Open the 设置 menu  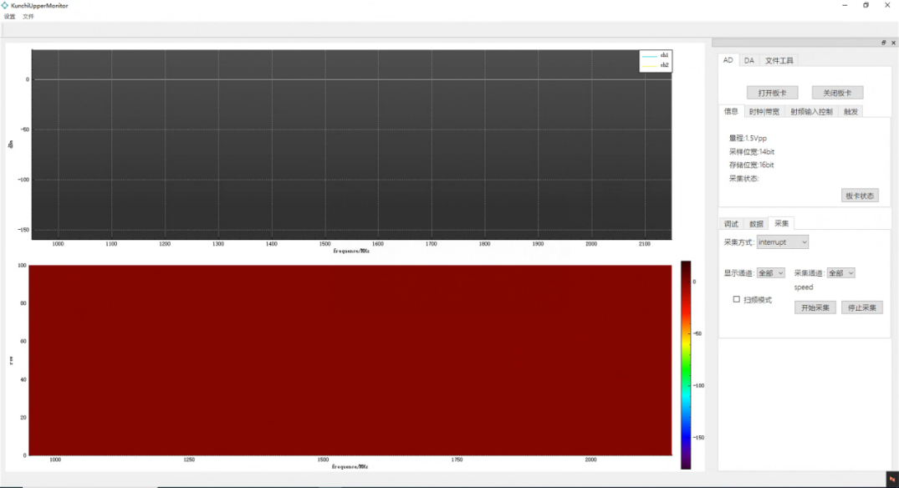(10, 17)
